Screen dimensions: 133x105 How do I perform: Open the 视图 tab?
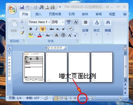point(112,14)
